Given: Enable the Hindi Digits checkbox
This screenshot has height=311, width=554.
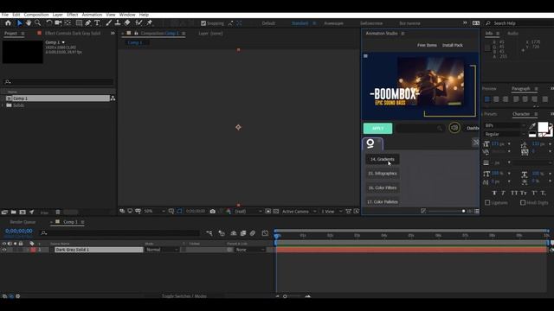Looking at the screenshot, I should [523, 203].
